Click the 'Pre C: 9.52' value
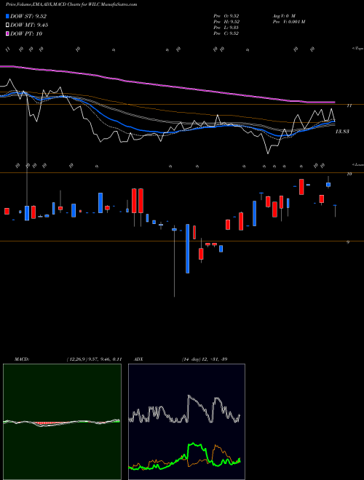 (x=226, y=33)
